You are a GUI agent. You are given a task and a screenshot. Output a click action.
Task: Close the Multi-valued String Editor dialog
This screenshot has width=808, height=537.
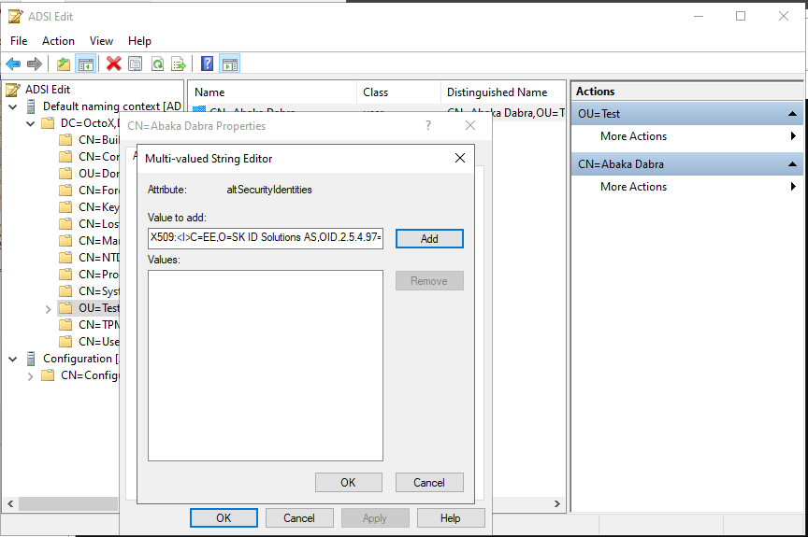coord(460,158)
